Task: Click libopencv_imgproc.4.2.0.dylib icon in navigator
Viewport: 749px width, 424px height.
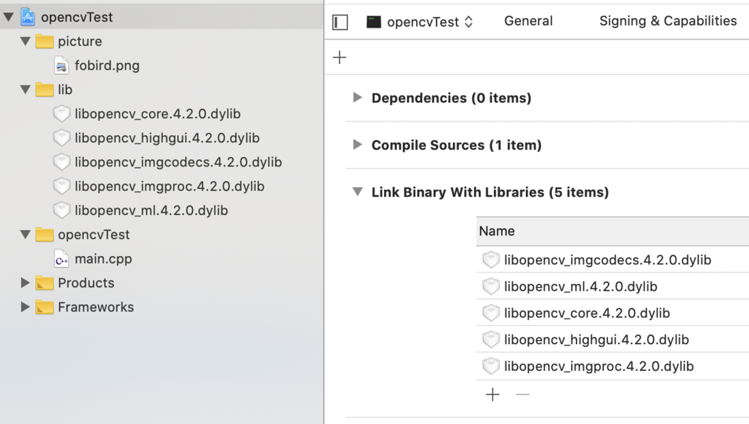Action: pyautogui.click(x=61, y=186)
